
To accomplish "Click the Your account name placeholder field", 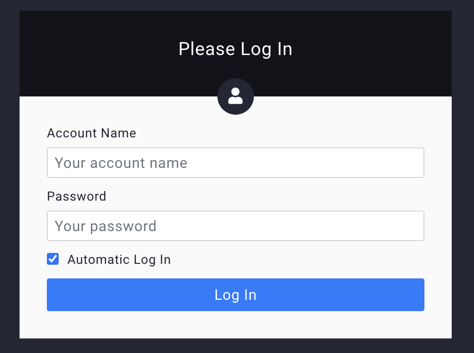I will click(236, 162).
